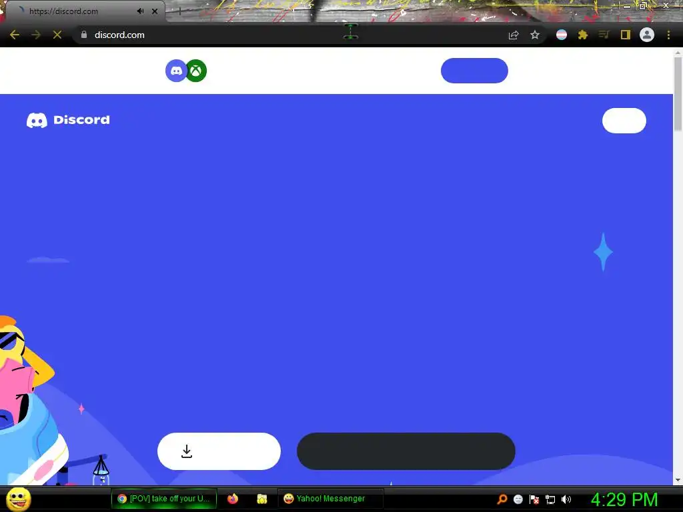Open the media controls toolbar icon
Image resolution: width=683 pixels, height=512 pixels.
click(x=604, y=35)
